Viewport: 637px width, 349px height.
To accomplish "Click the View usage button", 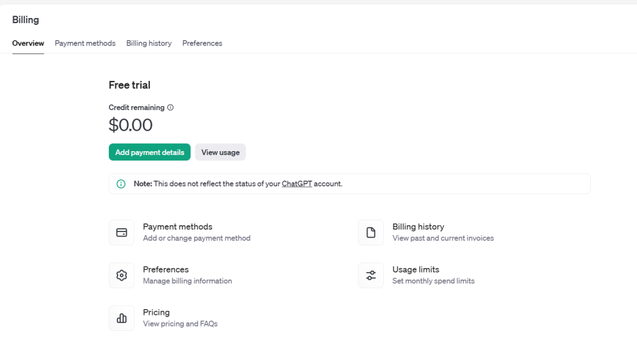I will point(220,152).
